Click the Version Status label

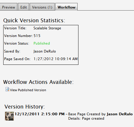point(16,43)
